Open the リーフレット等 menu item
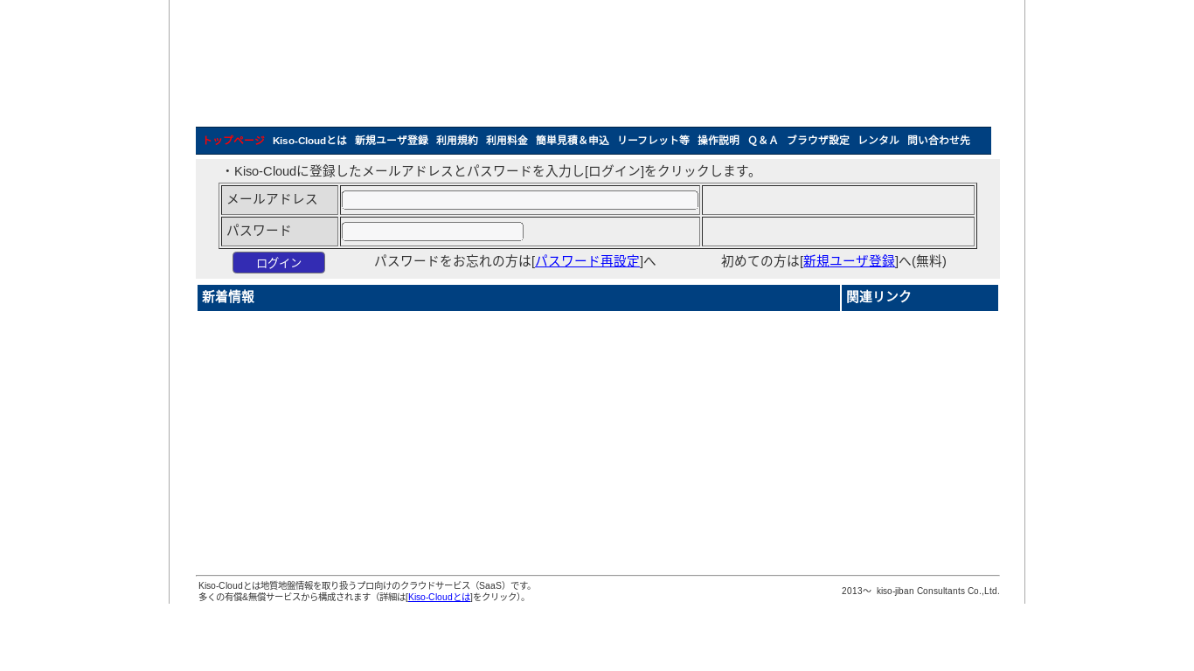1194x671 pixels. coord(653,141)
